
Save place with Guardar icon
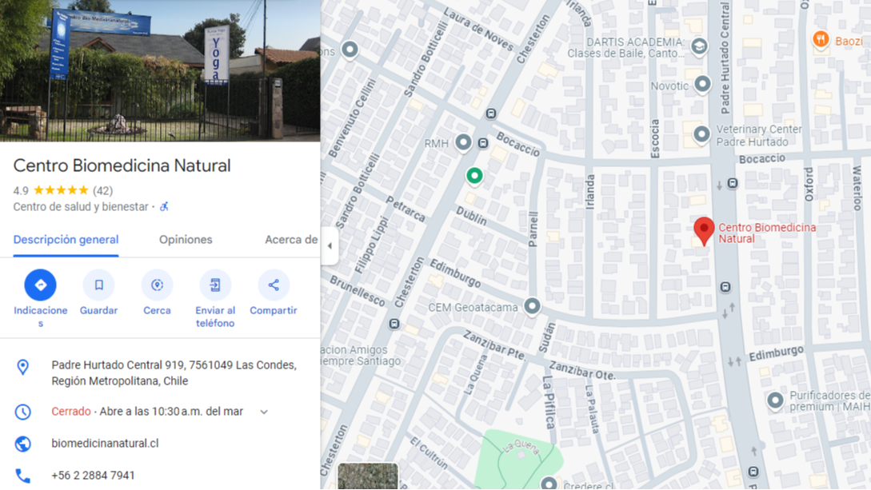point(98,285)
